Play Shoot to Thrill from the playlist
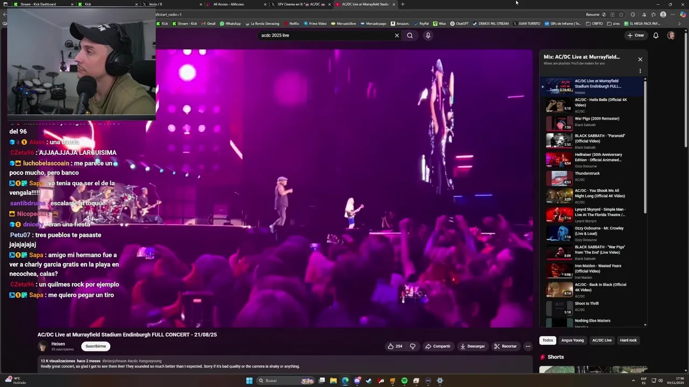The height and width of the screenshot is (387, 689). pos(592,307)
